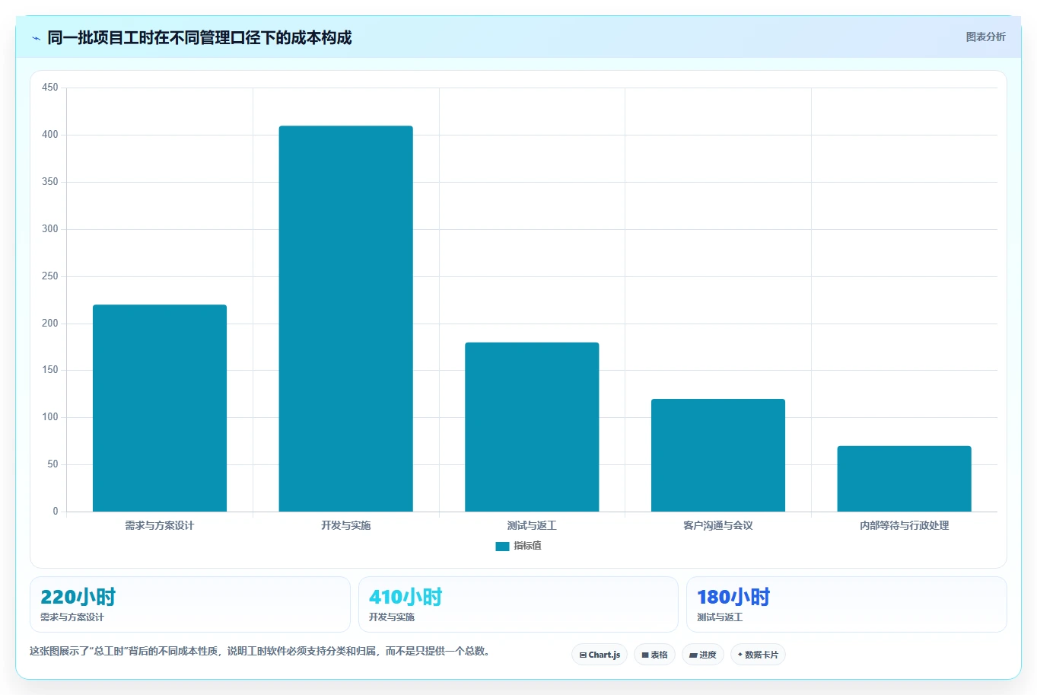Select the Chart.js tag chip
Image resolution: width=1037 pixels, height=695 pixels.
click(x=600, y=655)
